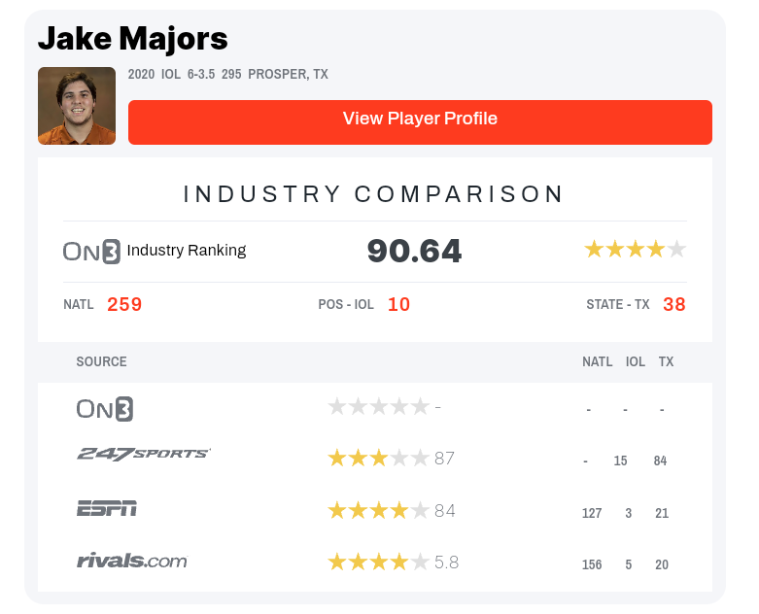This screenshot has height=614, width=759.
Task: Click the Rivals four-star rating
Action: point(378,562)
